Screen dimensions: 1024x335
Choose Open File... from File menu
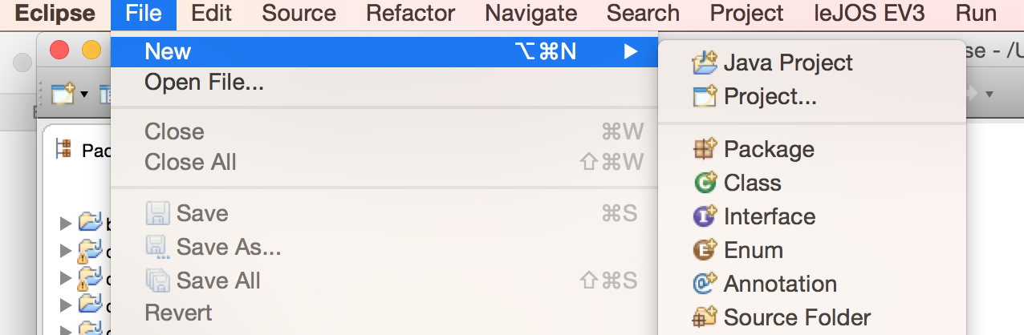[204, 82]
